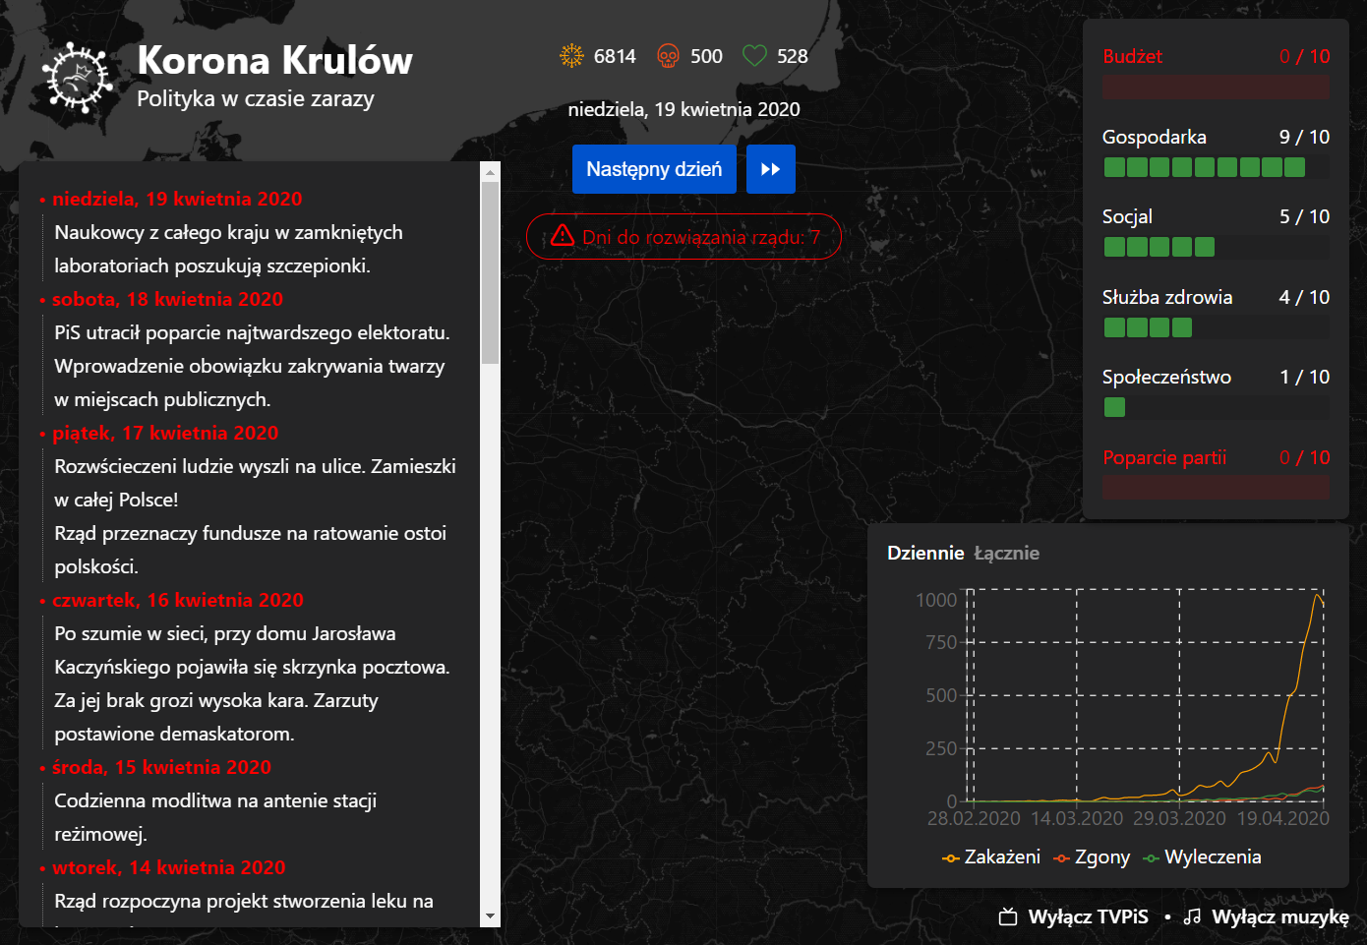Screen dimensions: 1367x945
Task: Click the Polityka w czasie zarazy subtitle
Action: coord(255,98)
